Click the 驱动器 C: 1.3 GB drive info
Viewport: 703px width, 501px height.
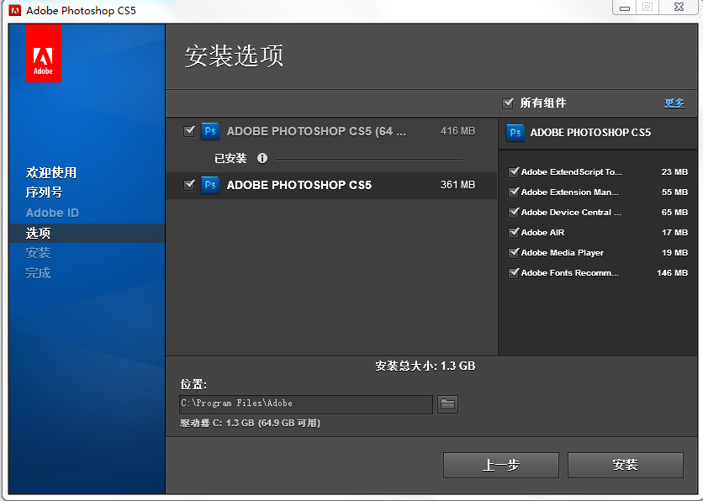point(251,423)
